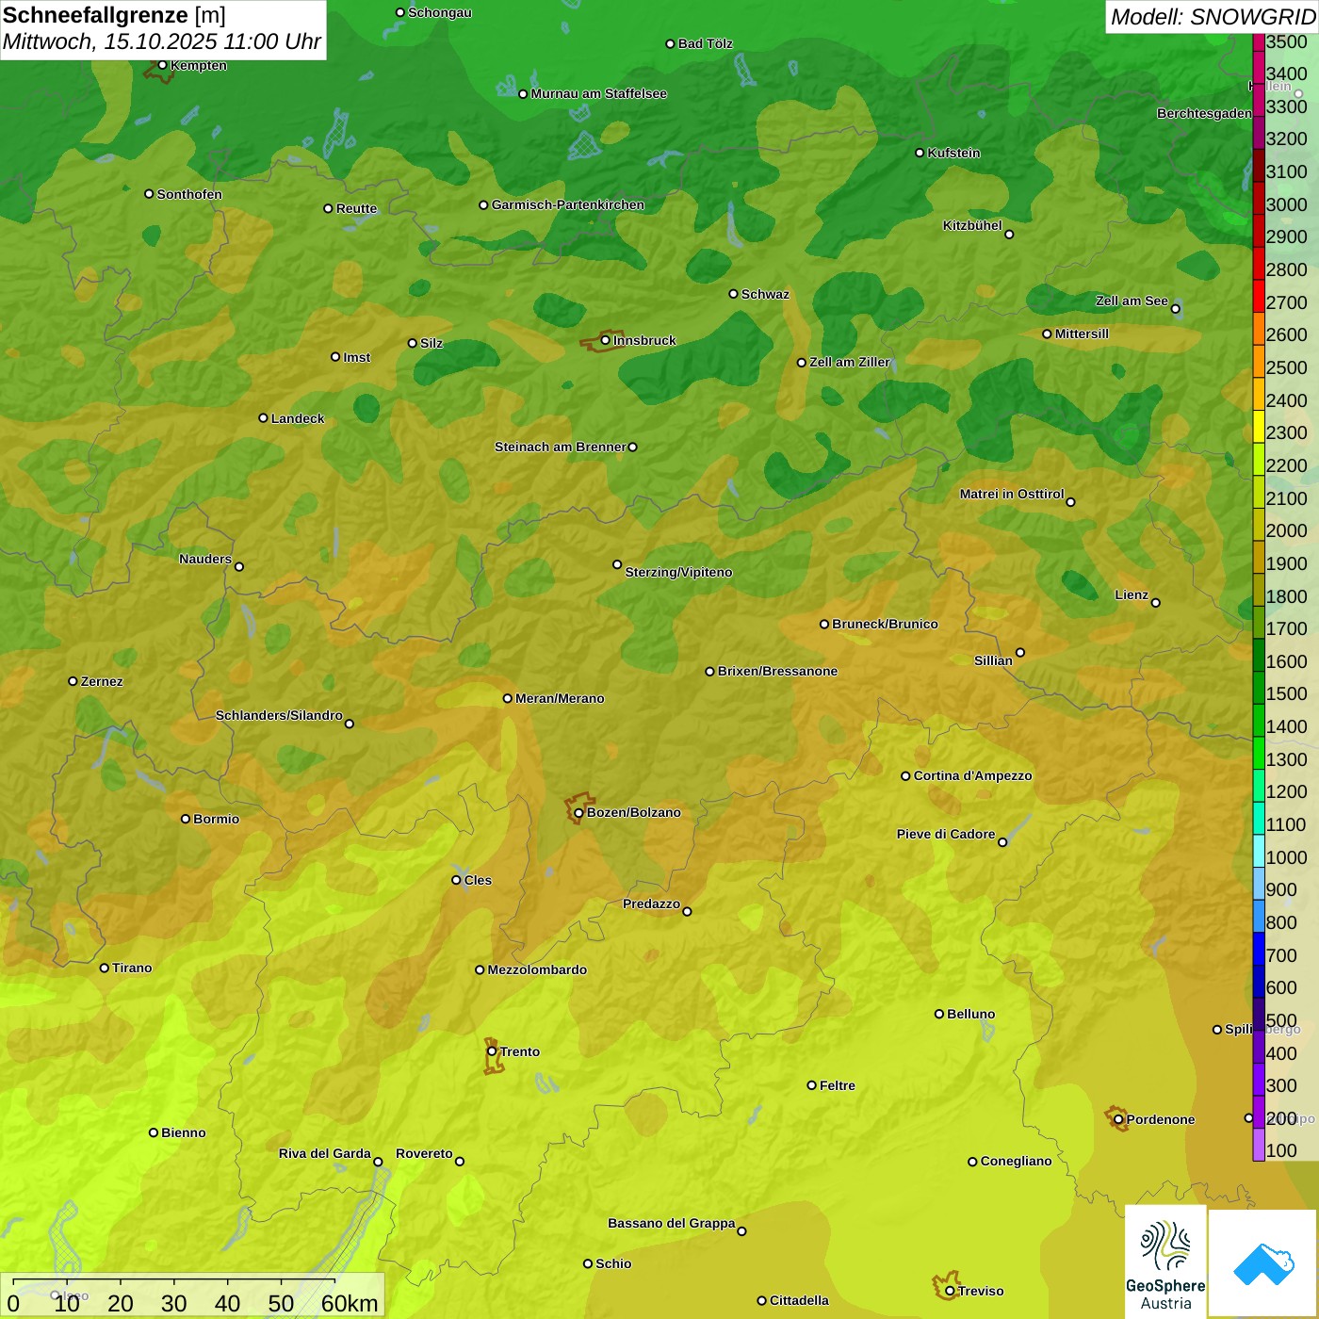Click the "Matrei in Osttirol" label

click(x=1012, y=494)
